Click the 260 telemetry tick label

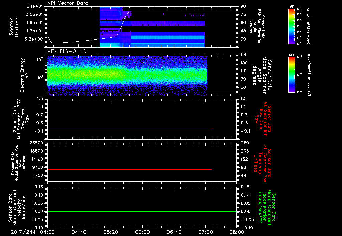pyautogui.click(x=244, y=143)
